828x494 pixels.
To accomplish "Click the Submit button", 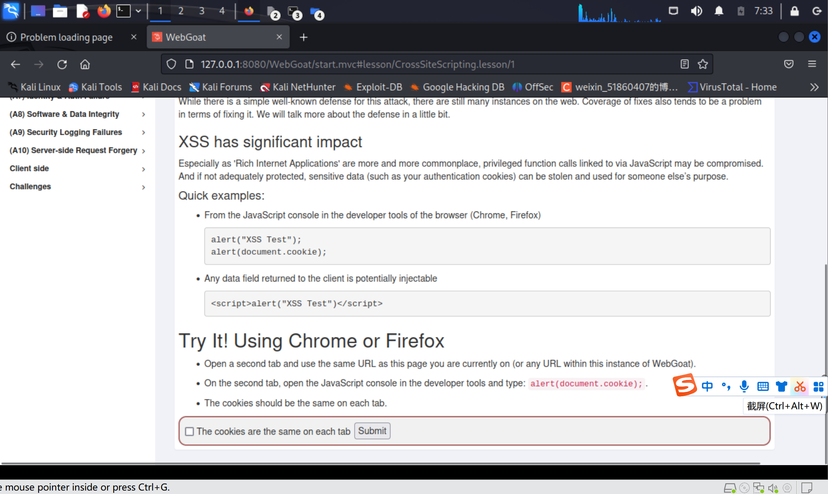I will point(372,431).
